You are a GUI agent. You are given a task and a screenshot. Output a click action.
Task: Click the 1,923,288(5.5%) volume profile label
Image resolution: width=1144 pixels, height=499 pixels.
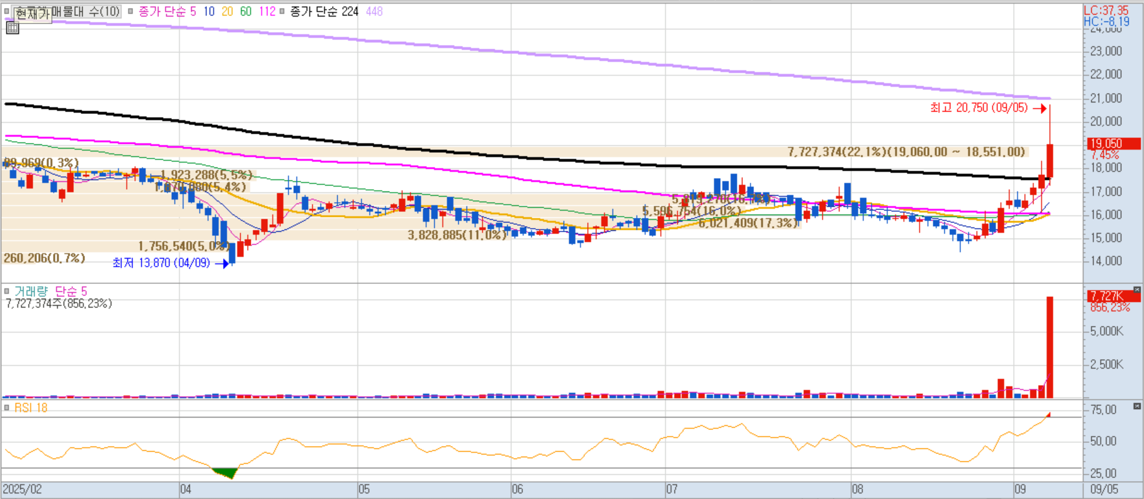[x=206, y=175]
